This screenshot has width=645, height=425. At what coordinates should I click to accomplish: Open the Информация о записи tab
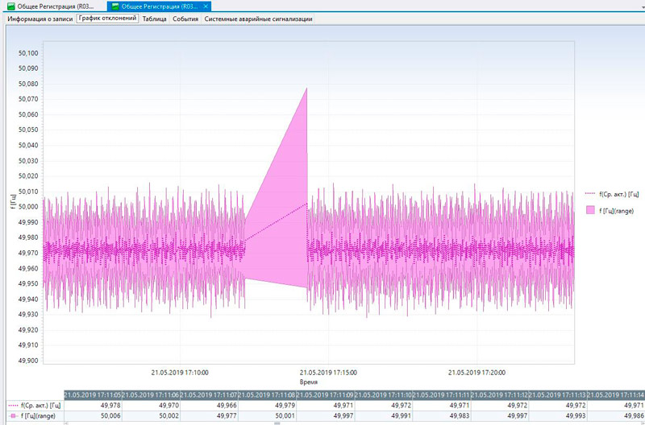(40, 18)
